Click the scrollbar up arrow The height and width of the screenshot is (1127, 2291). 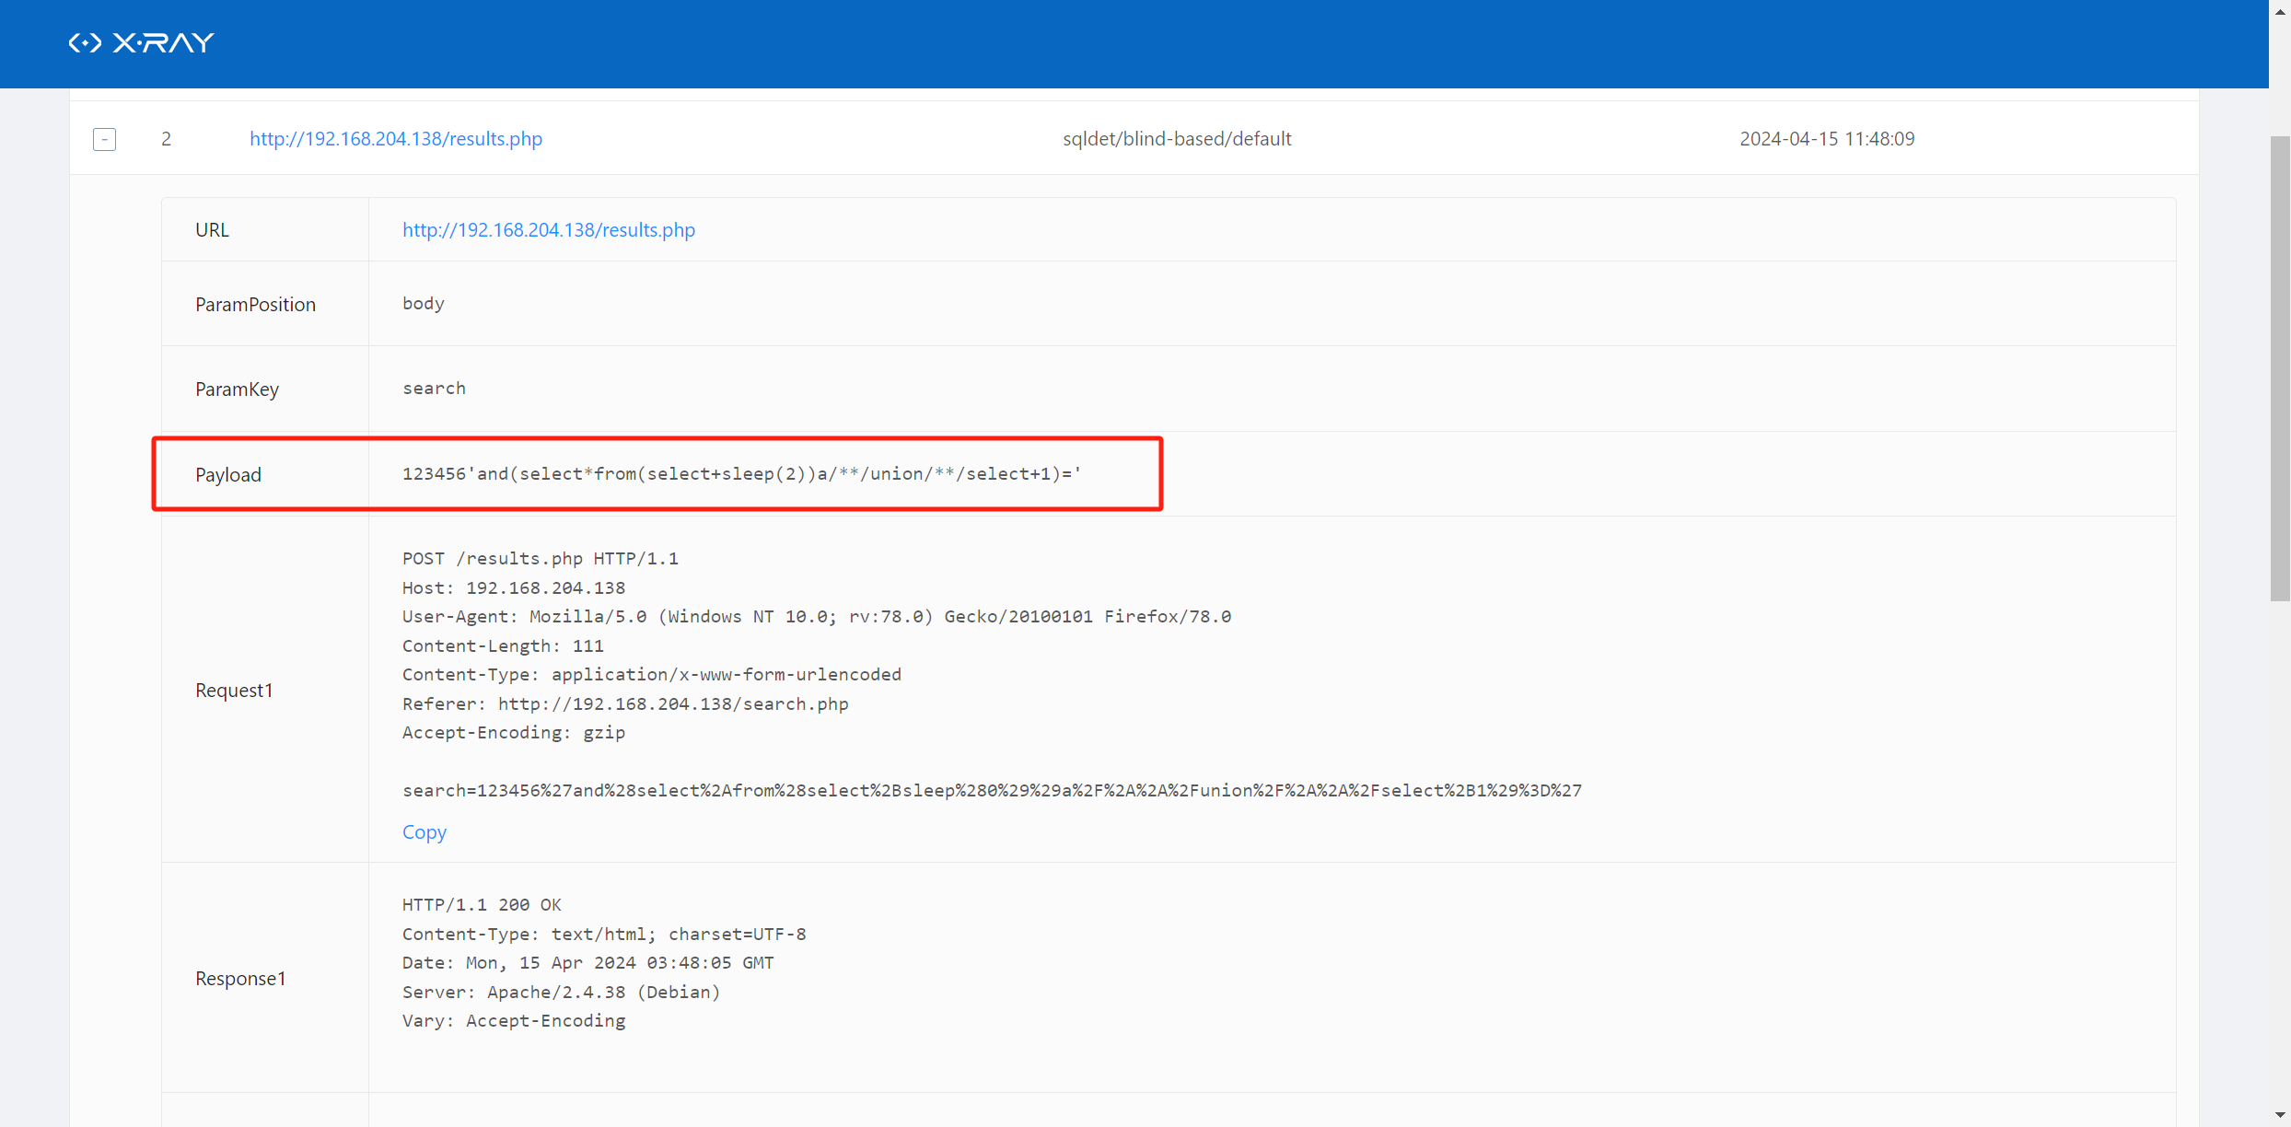[2280, 11]
